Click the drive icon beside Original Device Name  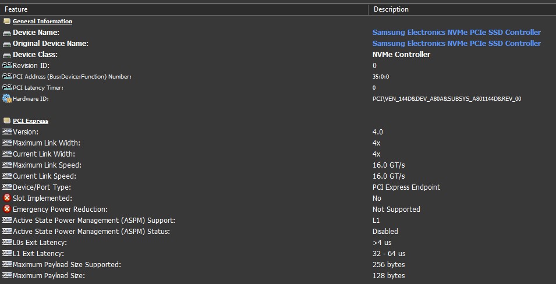(x=7, y=44)
